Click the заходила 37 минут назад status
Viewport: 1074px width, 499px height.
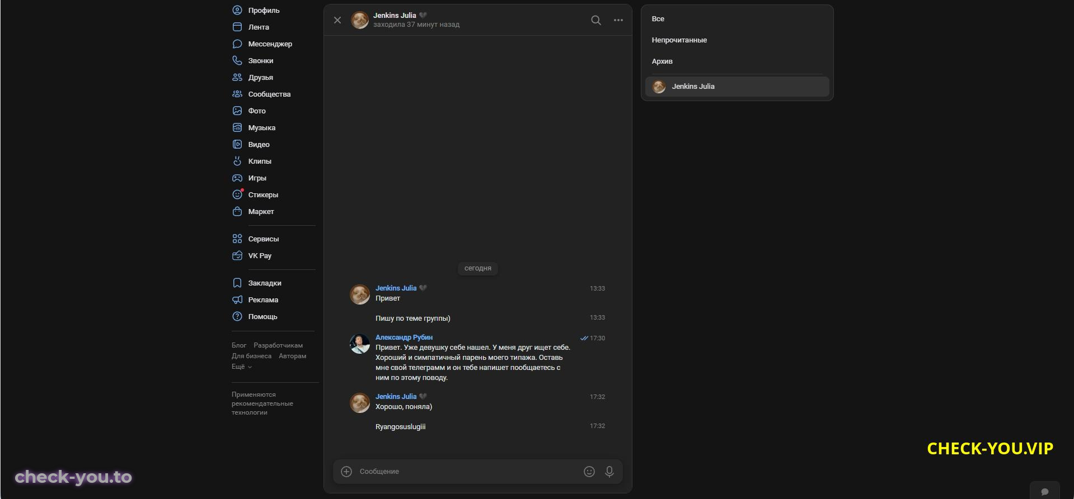[x=416, y=25]
